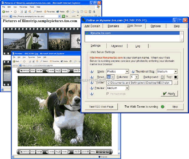Viewport: 189px width, 159px height.
Task: Click Media button in filmstrip browser toolbar
Action: 60,12
